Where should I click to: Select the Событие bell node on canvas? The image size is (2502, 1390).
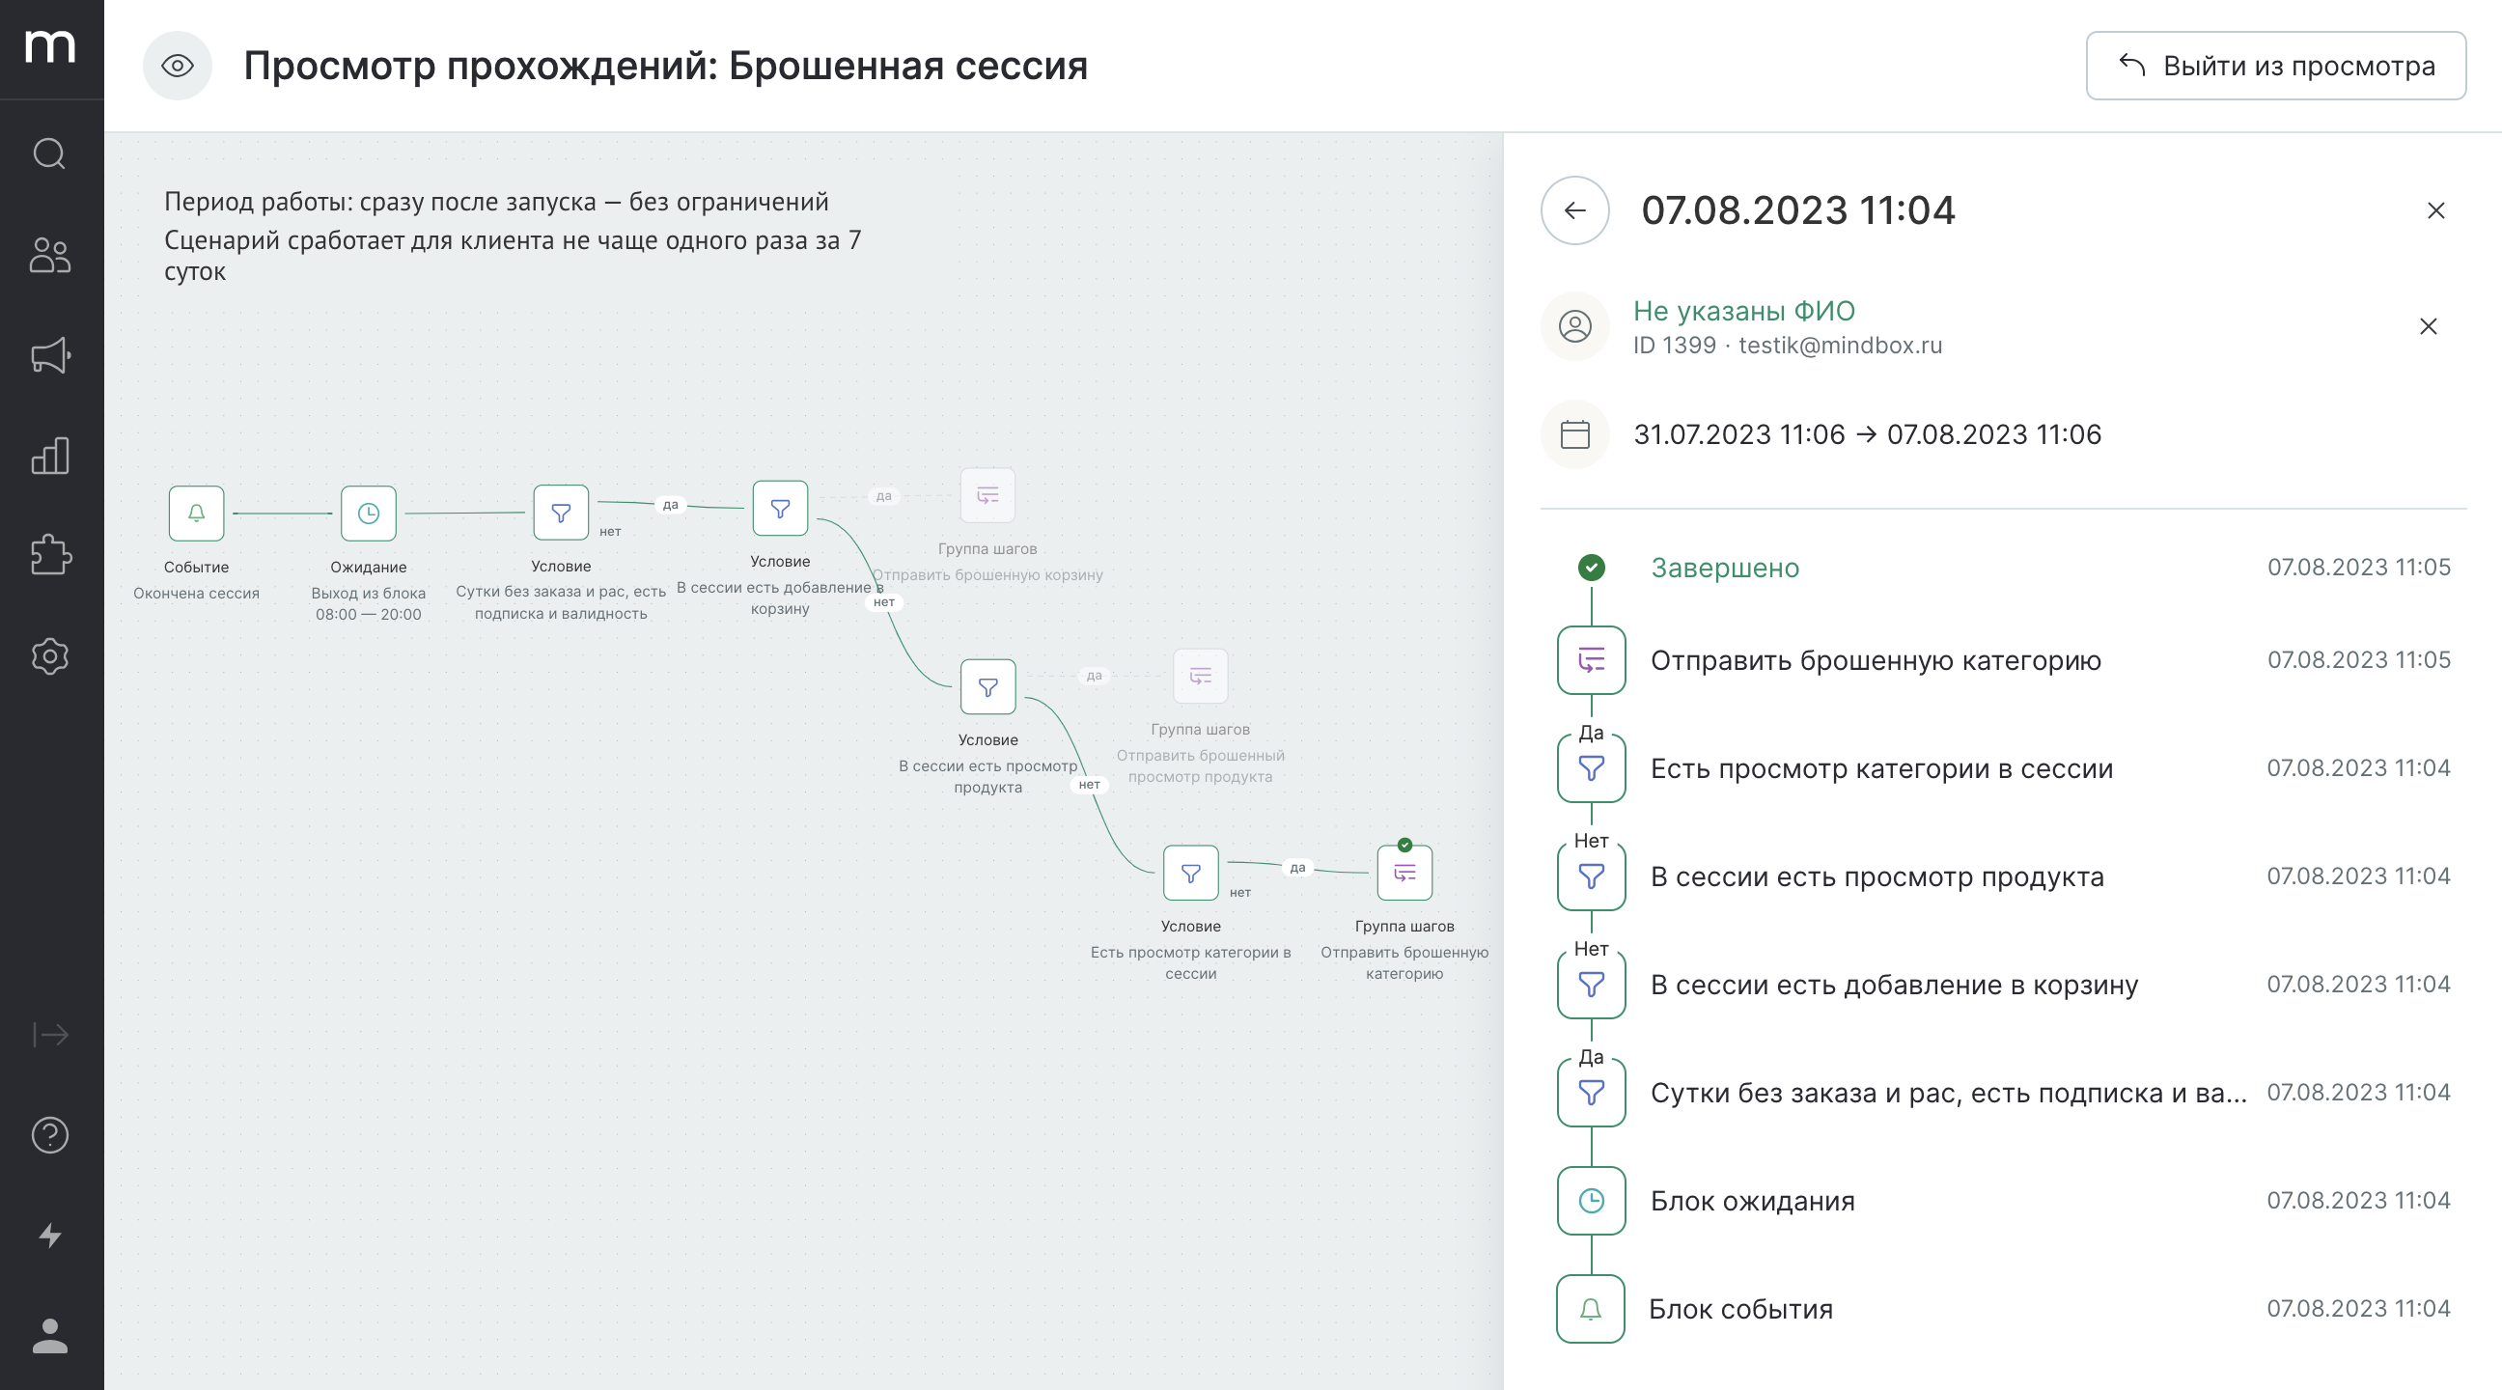pyautogui.click(x=196, y=513)
